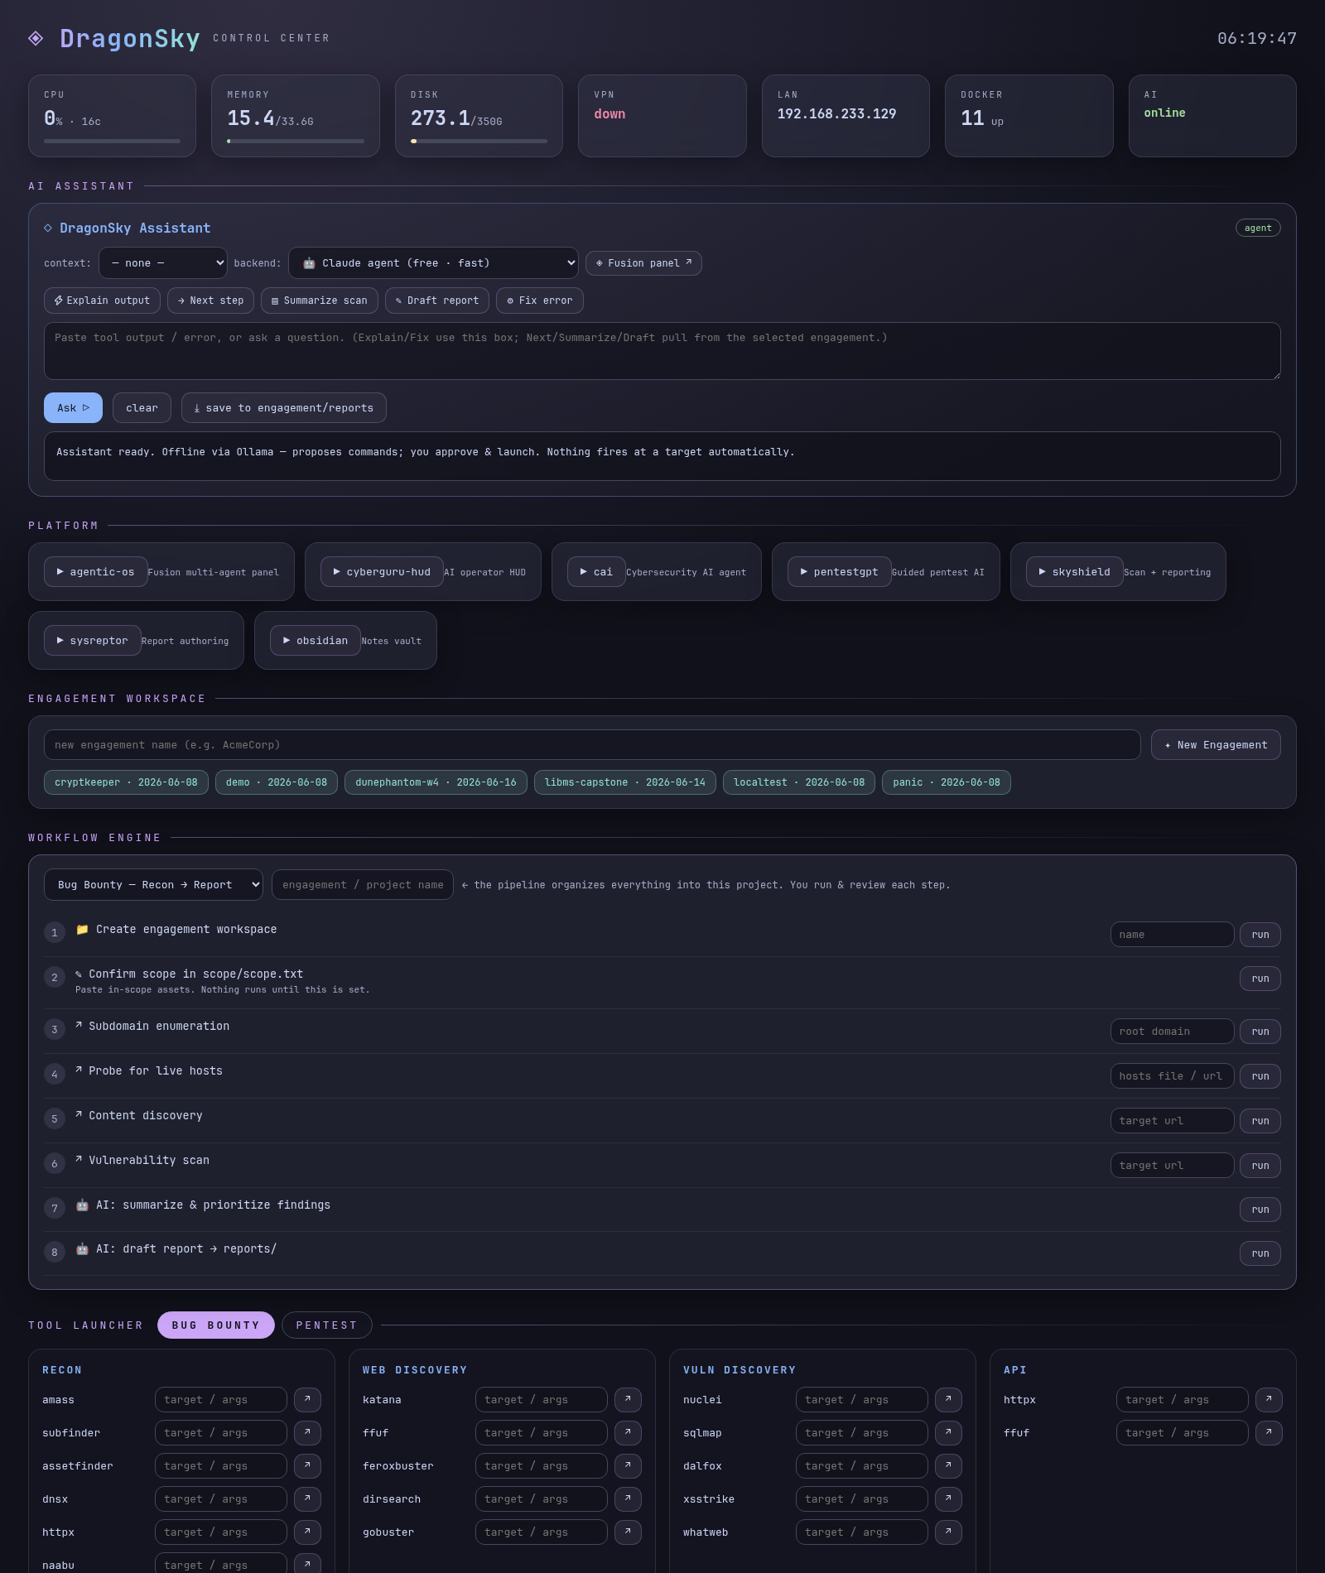Launch subfinder via its arrow icon

pyautogui.click(x=307, y=1432)
